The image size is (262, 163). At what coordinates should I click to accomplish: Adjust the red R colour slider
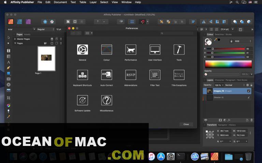(226, 49)
